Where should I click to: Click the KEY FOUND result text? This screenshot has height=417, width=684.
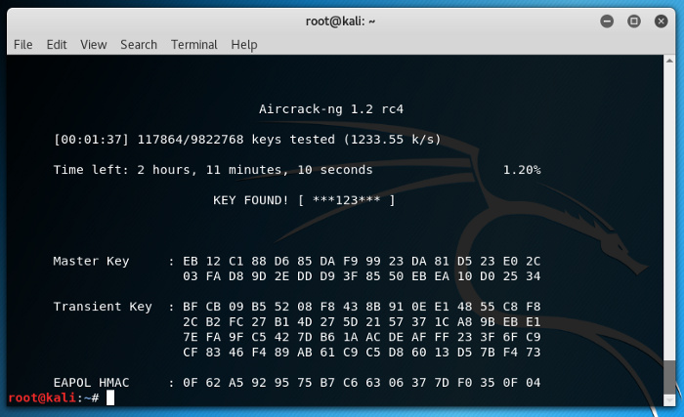click(x=304, y=200)
